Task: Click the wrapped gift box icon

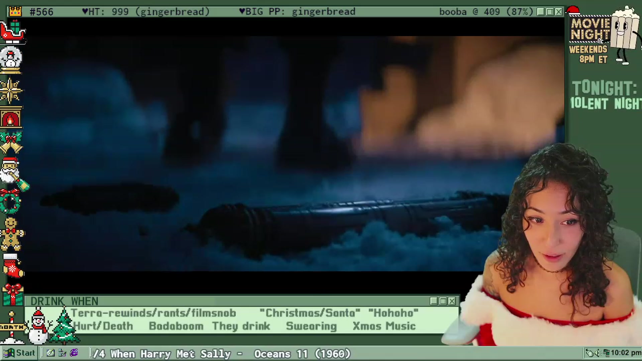Action: (13, 294)
